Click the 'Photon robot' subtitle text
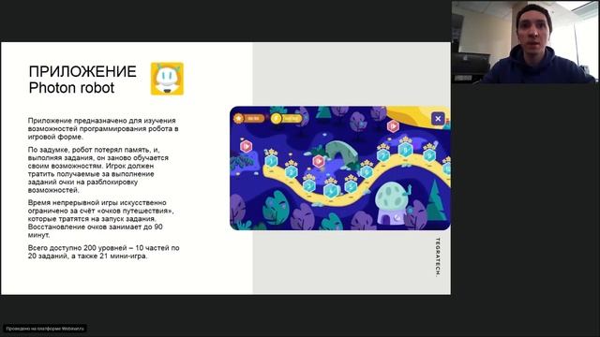Image resolution: width=600 pixels, height=337 pixels. tap(71, 88)
